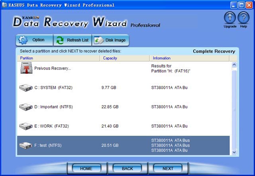Go to the HOME screen
Viewport: 255px width, 176px height.
(86, 168)
